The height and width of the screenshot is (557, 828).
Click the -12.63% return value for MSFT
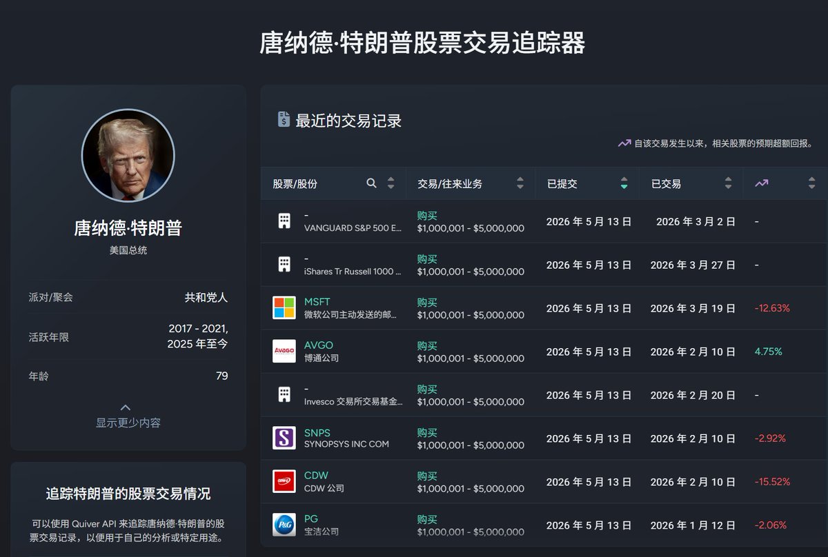click(772, 308)
